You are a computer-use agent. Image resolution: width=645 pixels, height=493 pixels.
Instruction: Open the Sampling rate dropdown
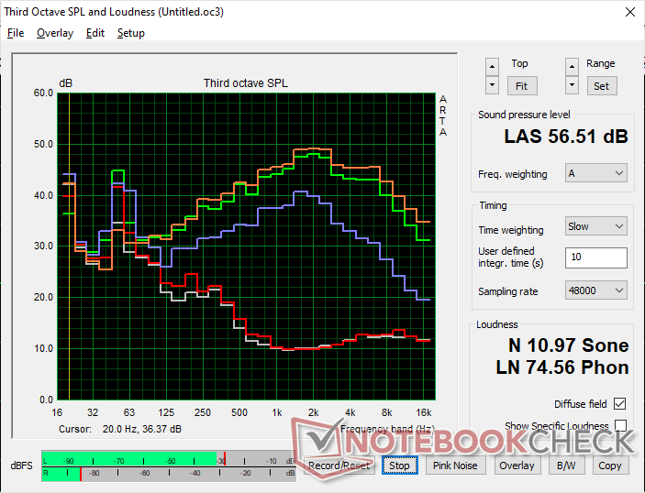point(595,290)
